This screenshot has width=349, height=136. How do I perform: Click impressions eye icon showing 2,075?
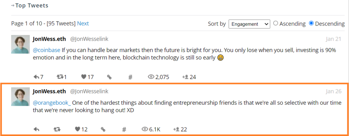click(x=151, y=77)
